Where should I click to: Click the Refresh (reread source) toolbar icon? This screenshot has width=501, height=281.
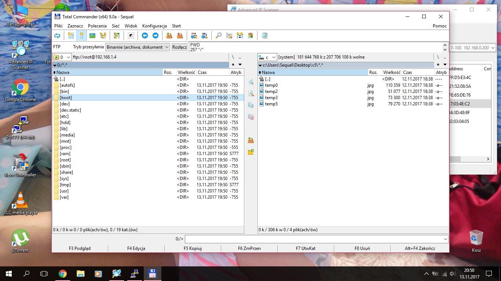point(57,35)
